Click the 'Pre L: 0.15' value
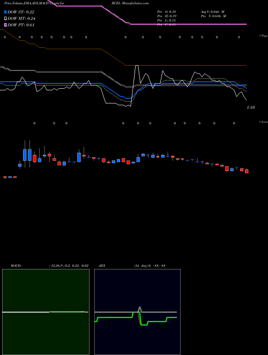The image size is (268, 355). coord(166,20)
